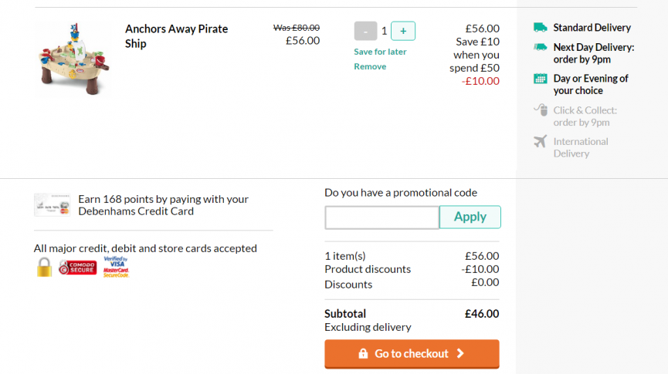Click the Day or Evening calendar icon

(541, 79)
